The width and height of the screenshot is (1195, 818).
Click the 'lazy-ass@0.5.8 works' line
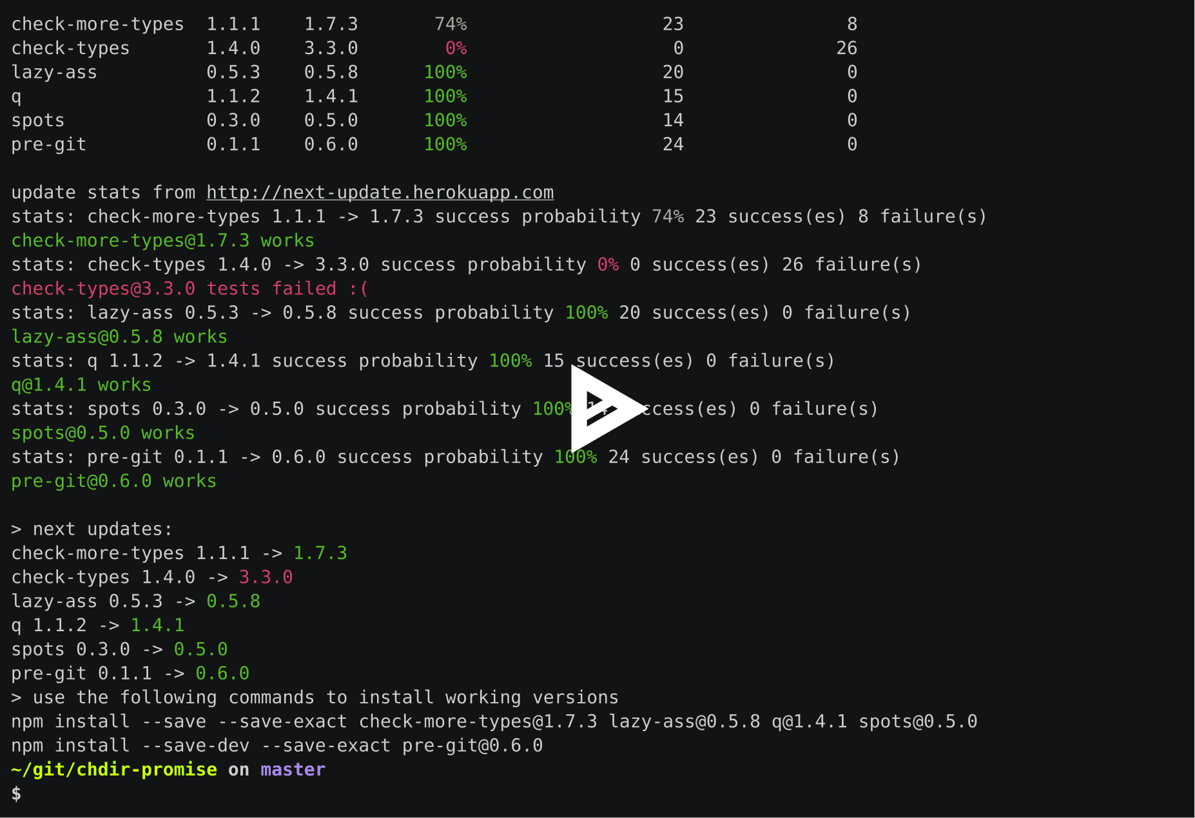click(119, 337)
